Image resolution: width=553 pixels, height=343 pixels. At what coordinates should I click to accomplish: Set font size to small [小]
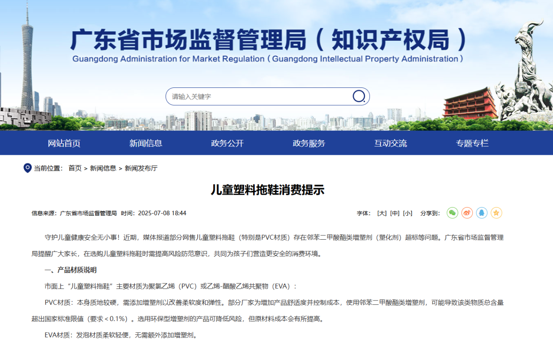tap(408, 213)
